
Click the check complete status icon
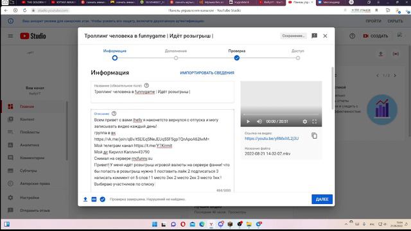(x=103, y=200)
